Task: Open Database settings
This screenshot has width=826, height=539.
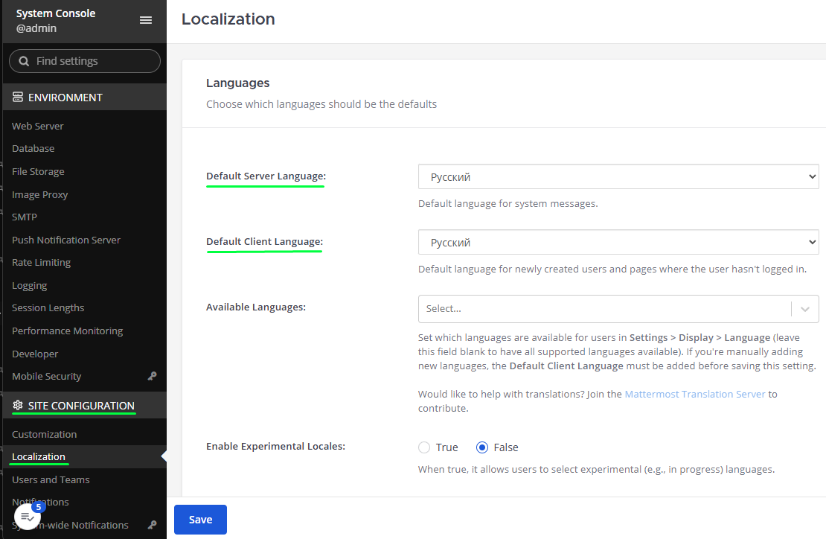Action: click(x=33, y=149)
